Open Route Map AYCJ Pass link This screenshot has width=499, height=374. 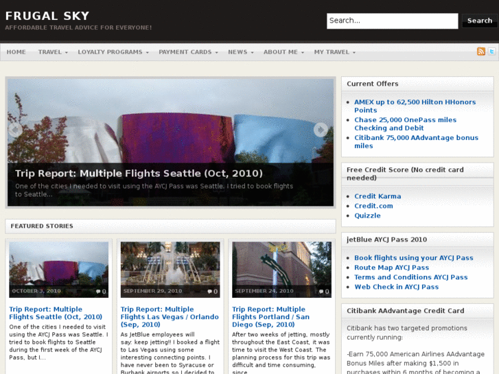[x=392, y=268]
